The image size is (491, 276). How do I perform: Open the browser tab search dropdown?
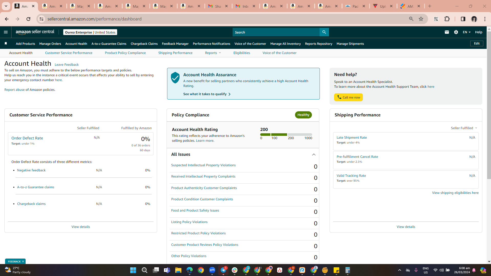point(6,6)
